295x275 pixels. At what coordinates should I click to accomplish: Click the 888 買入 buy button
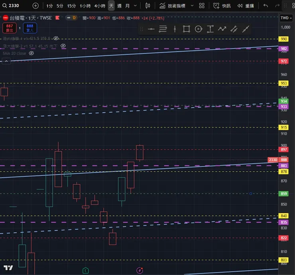click(30, 28)
